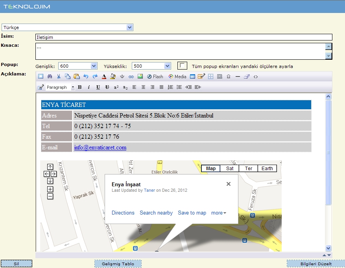
Task: Insert Flash content
Action: click(x=155, y=77)
